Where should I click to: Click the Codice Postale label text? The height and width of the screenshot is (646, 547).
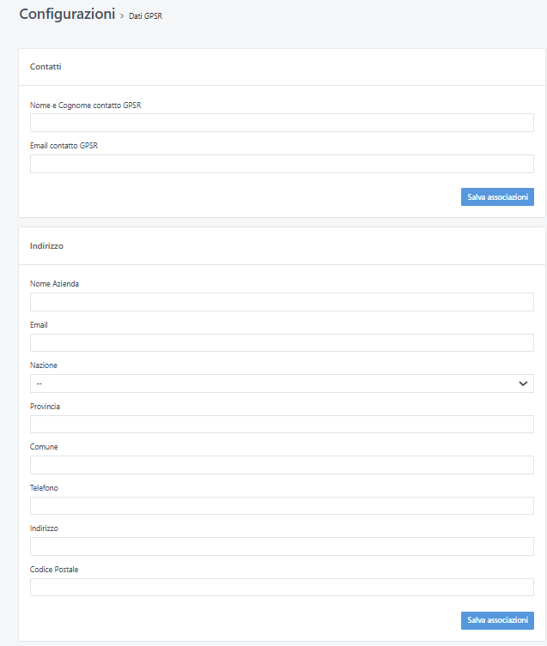(54, 570)
